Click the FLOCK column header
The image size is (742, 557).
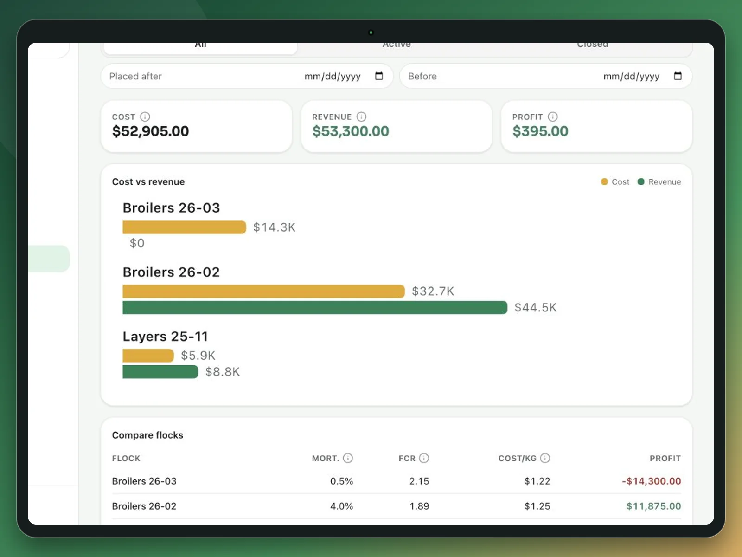click(x=126, y=459)
